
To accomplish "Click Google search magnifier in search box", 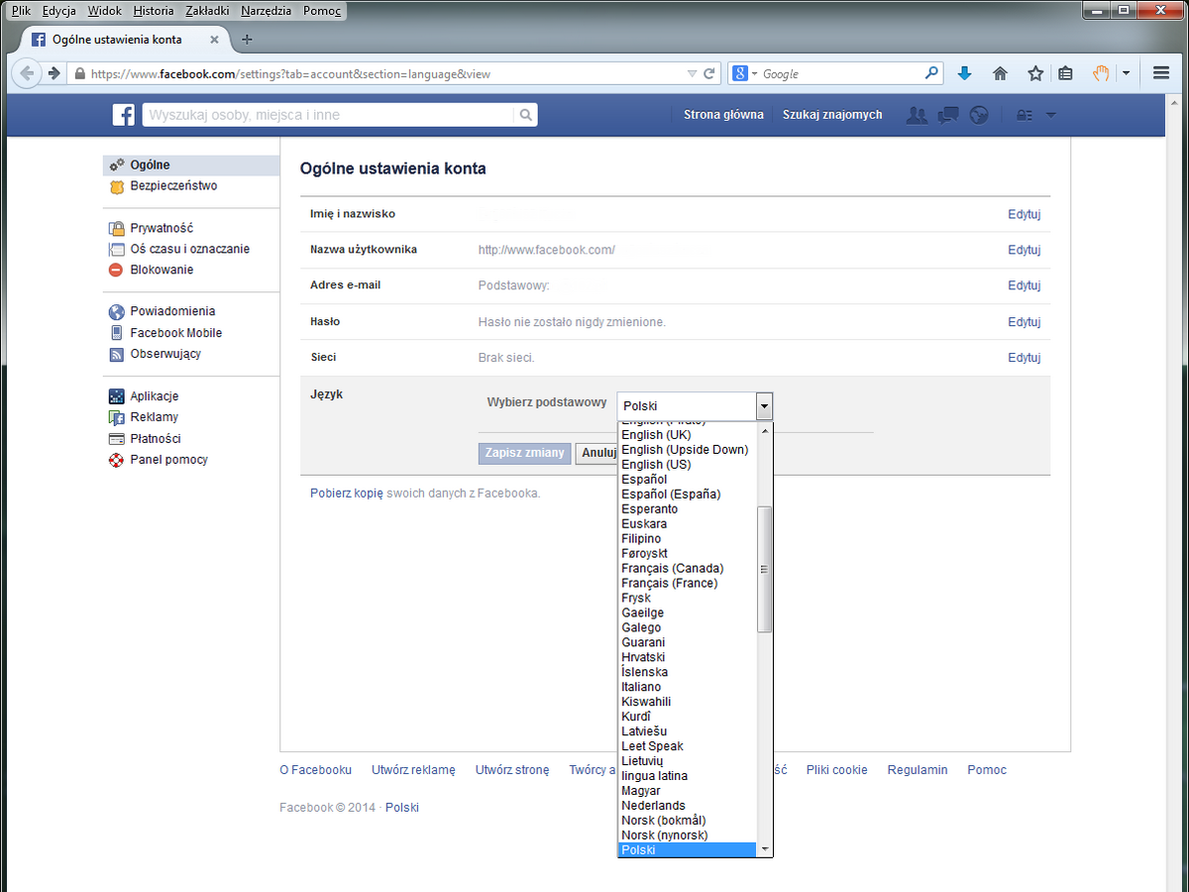I will [931, 73].
